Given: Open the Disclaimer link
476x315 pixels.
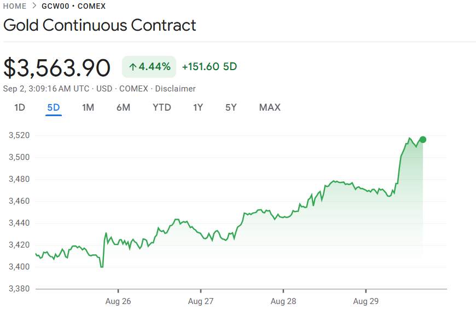Looking at the screenshot, I should [175, 89].
